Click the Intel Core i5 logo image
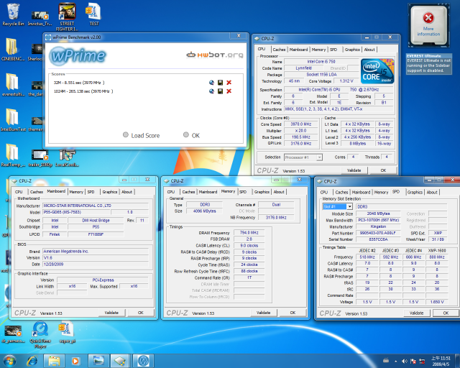The width and height of the screenshot is (460, 368). point(377,71)
